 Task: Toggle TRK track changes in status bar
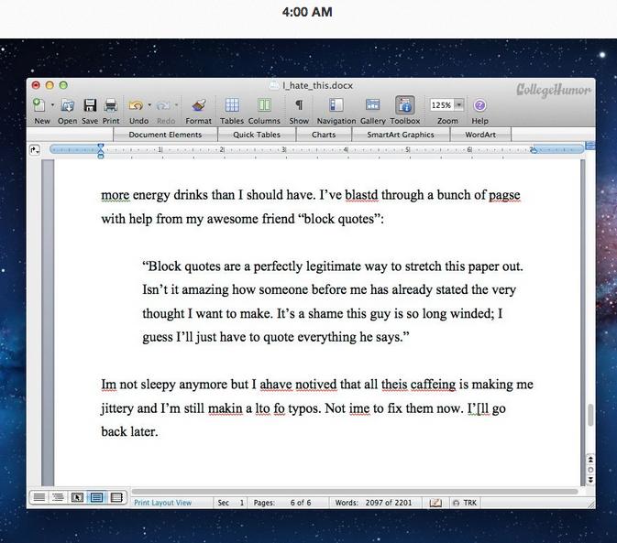(464, 503)
